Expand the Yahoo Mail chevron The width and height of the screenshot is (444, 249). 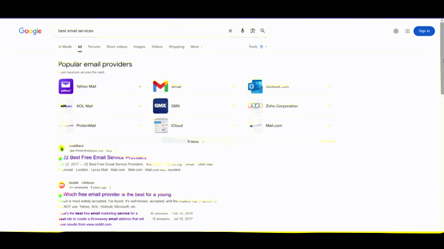[x=140, y=87]
